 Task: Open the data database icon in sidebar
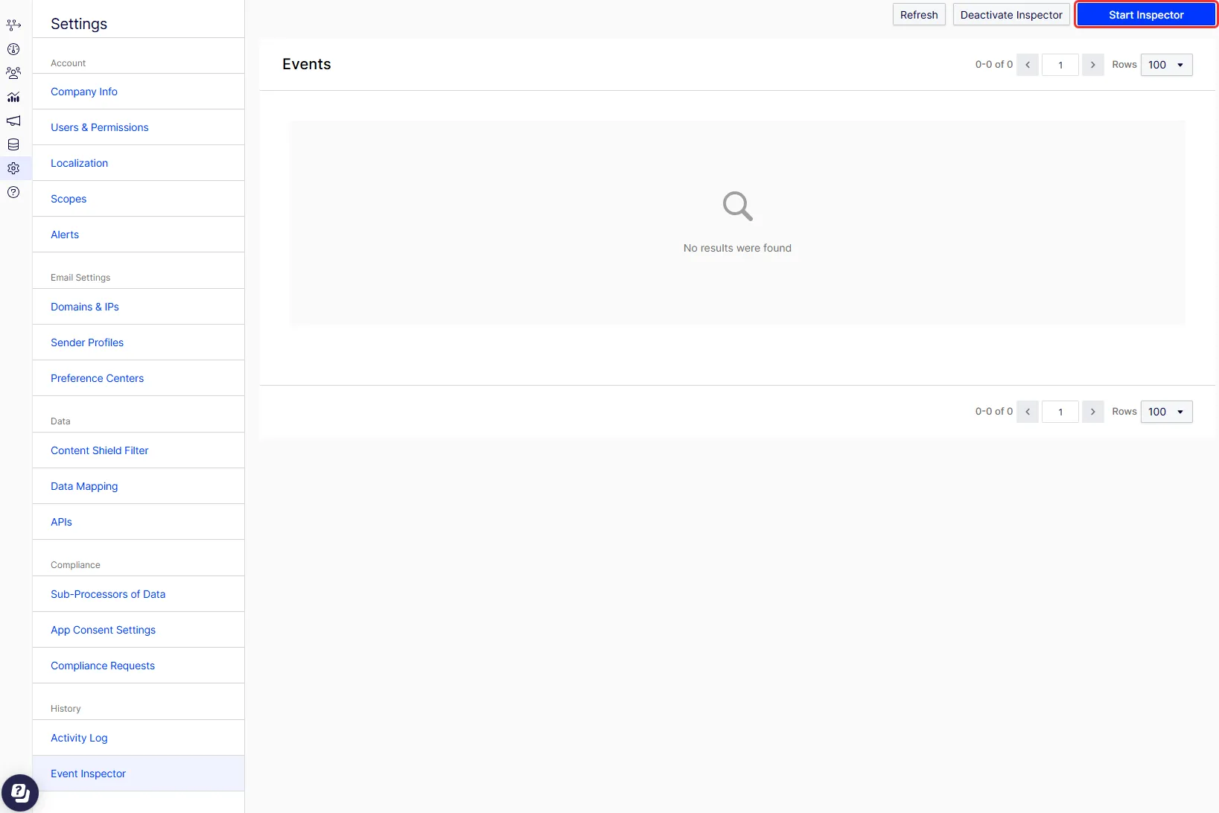pyautogui.click(x=13, y=144)
